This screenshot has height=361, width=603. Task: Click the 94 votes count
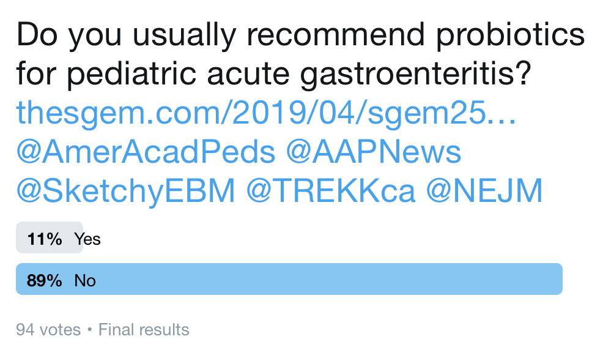48,330
